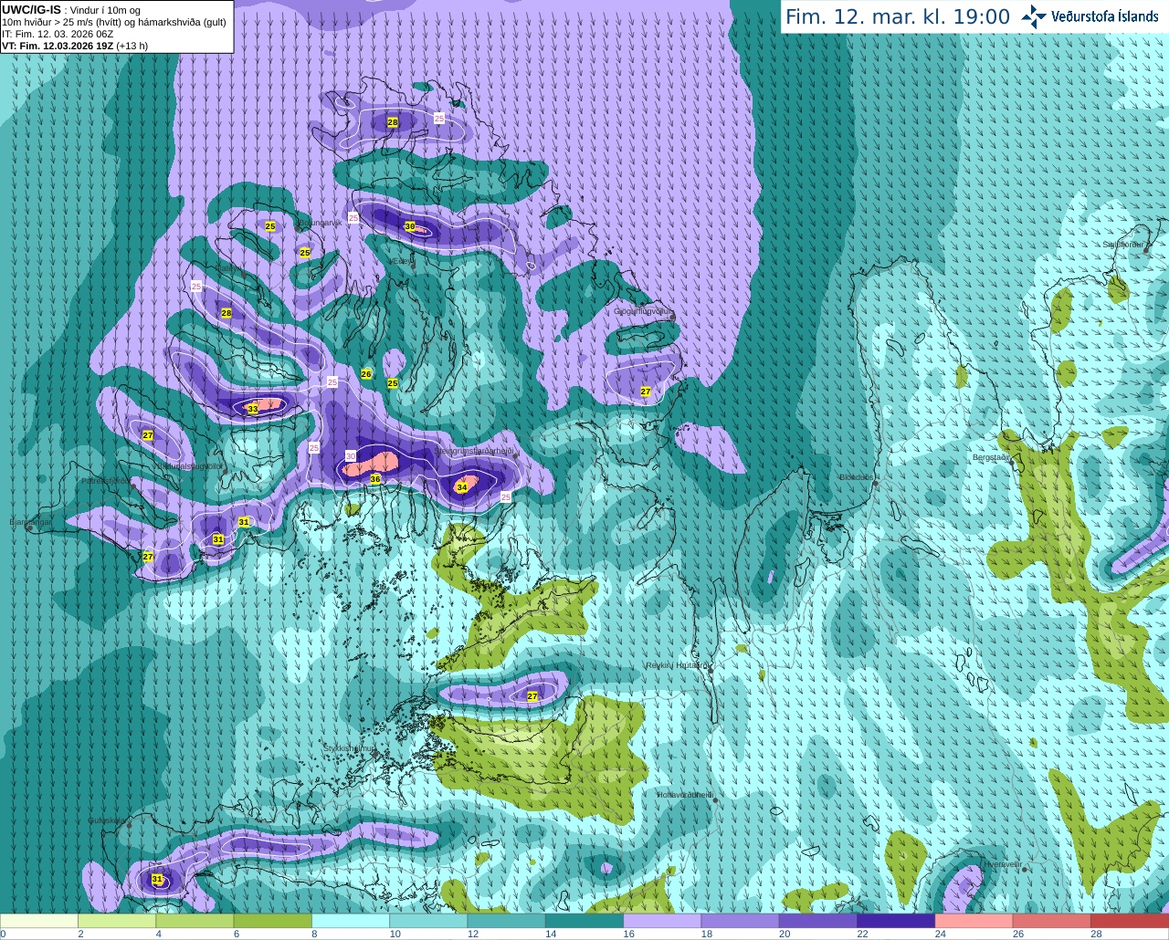Click the Reykir í Hrútafirði station label

[677, 665]
